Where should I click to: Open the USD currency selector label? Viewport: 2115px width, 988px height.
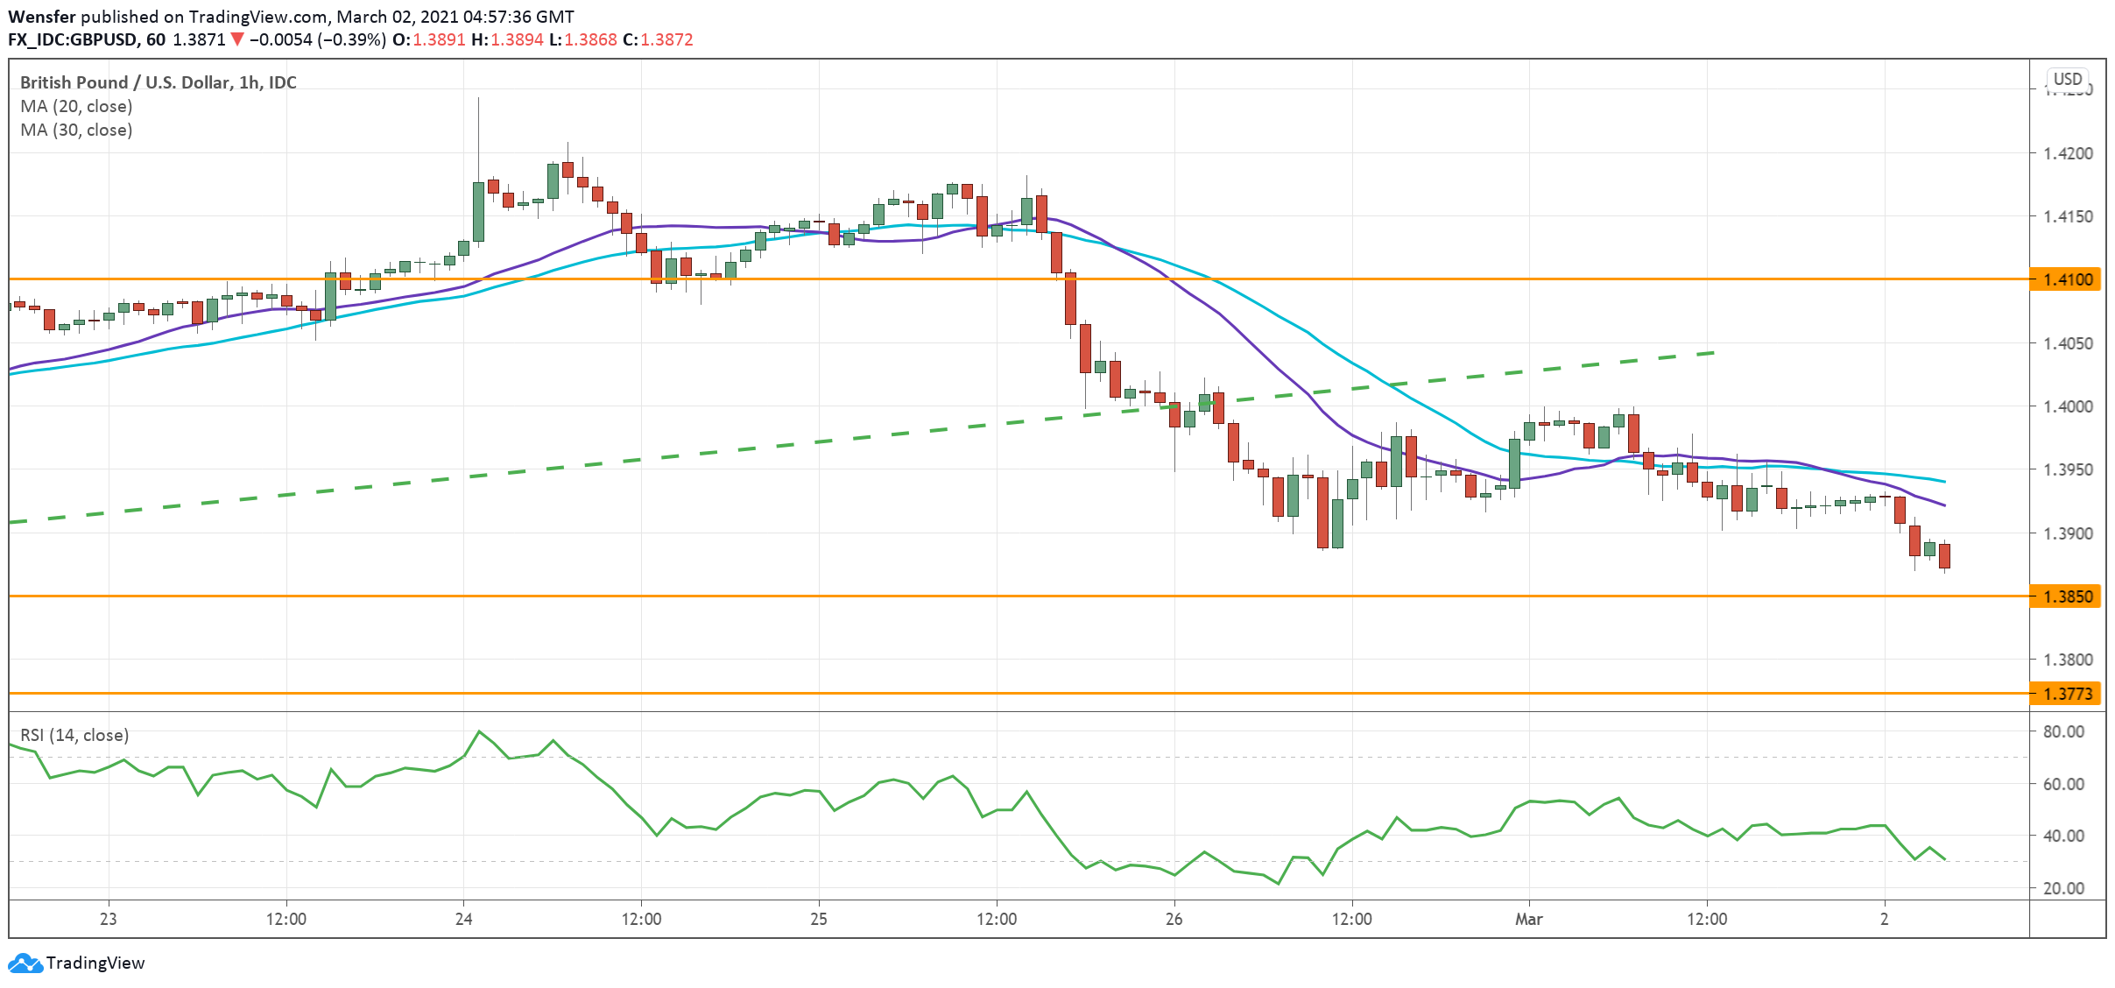click(x=2068, y=79)
